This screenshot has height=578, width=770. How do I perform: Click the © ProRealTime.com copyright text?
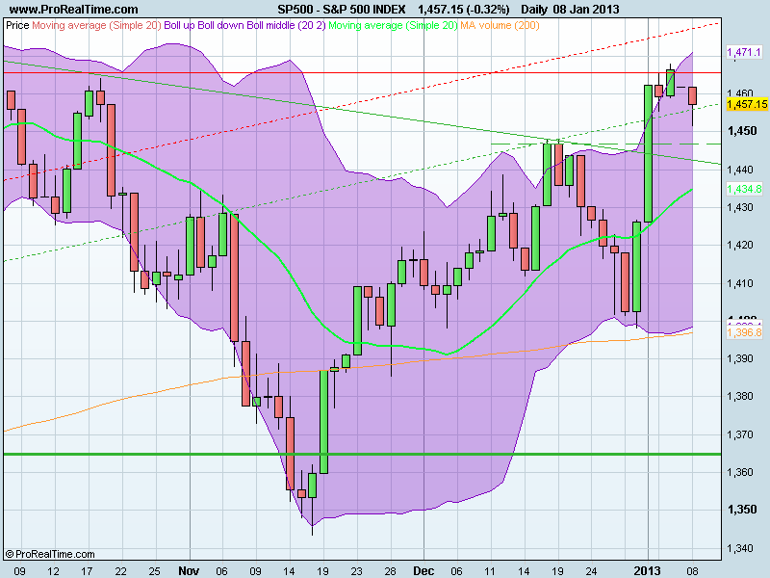coord(50,554)
